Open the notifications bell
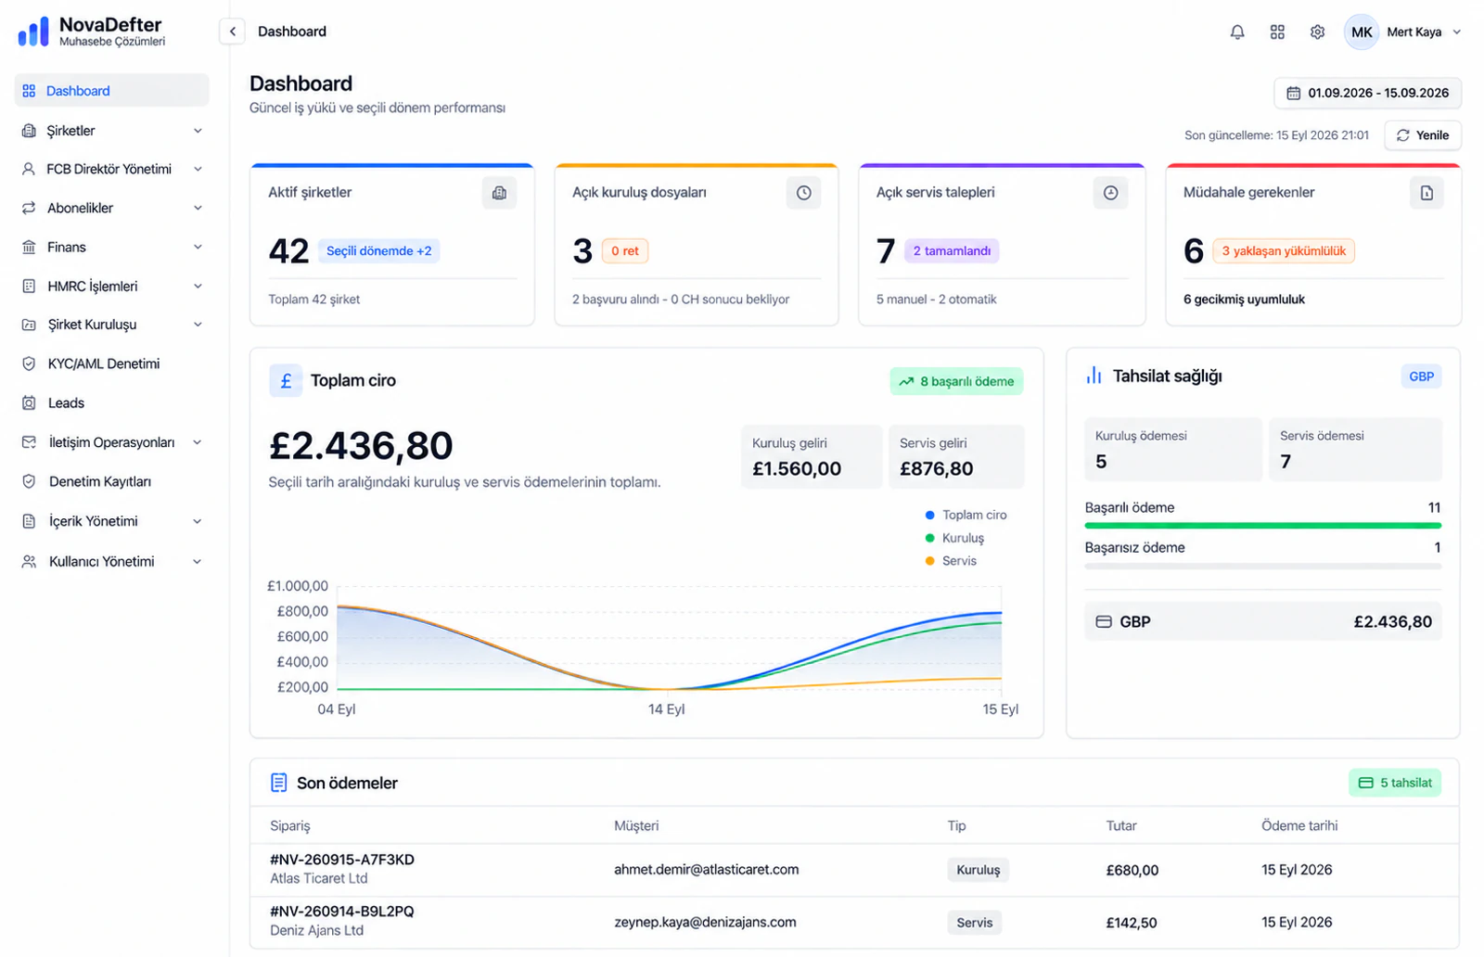This screenshot has height=957, width=1484. 1237,32
